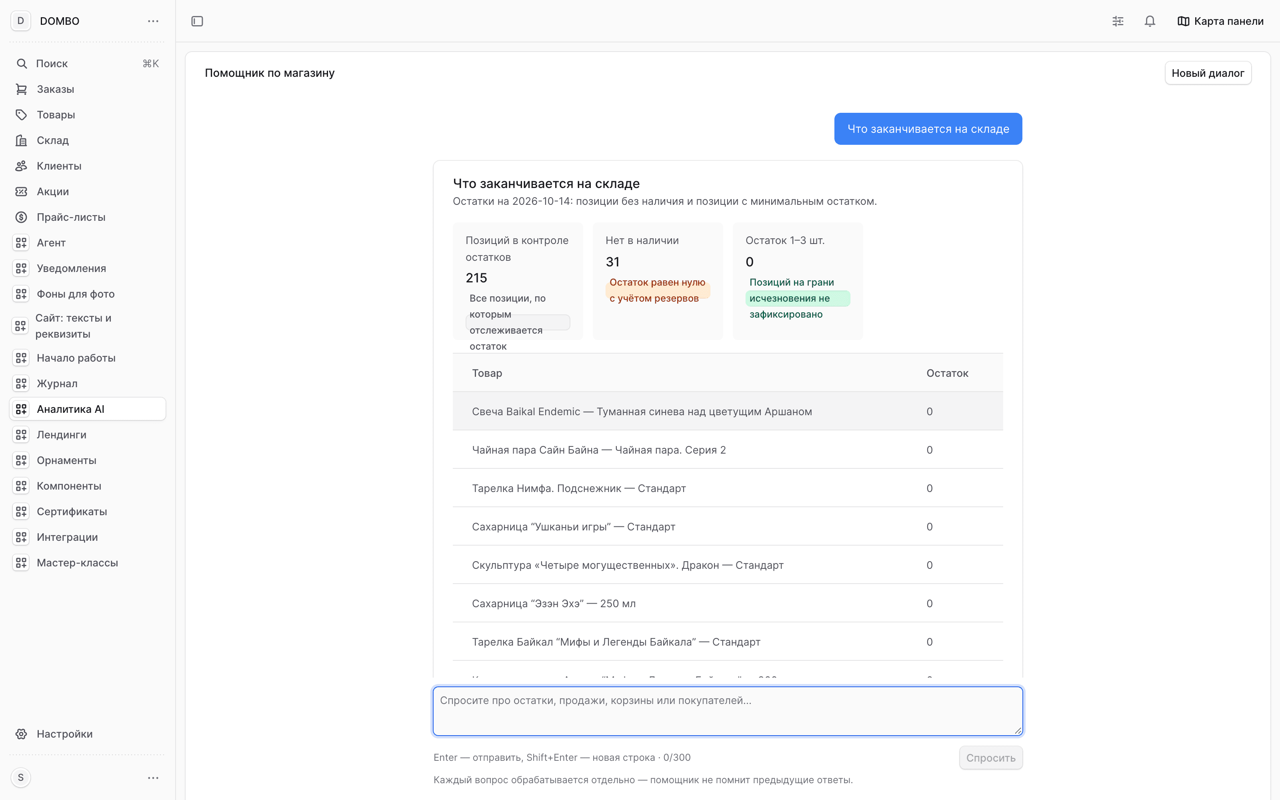Click the Товары tag icon

pyautogui.click(x=21, y=115)
